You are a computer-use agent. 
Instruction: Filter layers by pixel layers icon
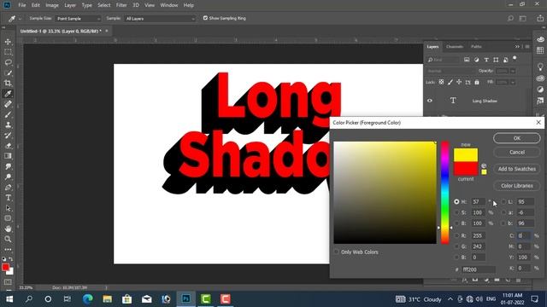[467, 60]
